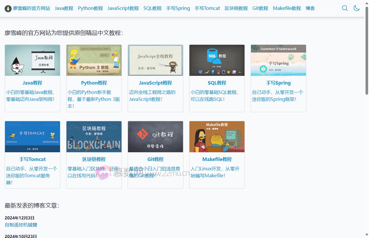Go to Java教程 in top navigation

tap(64, 8)
